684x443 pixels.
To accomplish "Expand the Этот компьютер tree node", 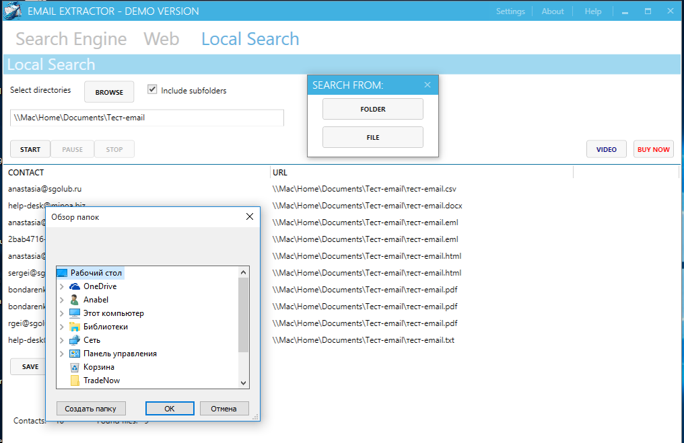I will click(62, 313).
